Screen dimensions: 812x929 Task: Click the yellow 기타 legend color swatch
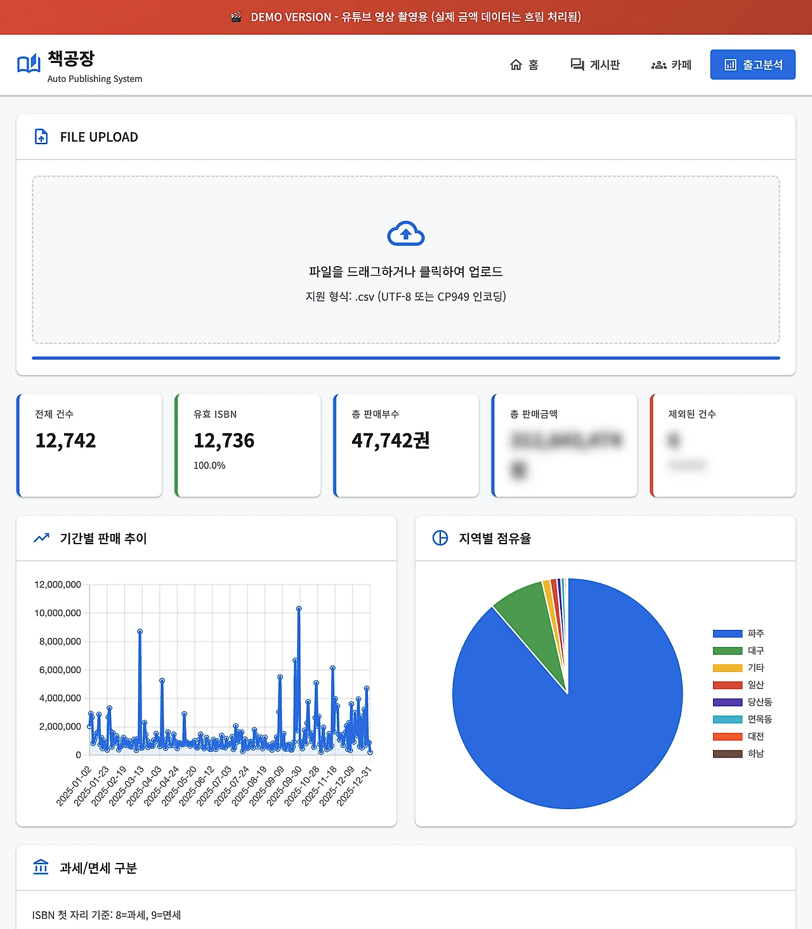coord(727,668)
